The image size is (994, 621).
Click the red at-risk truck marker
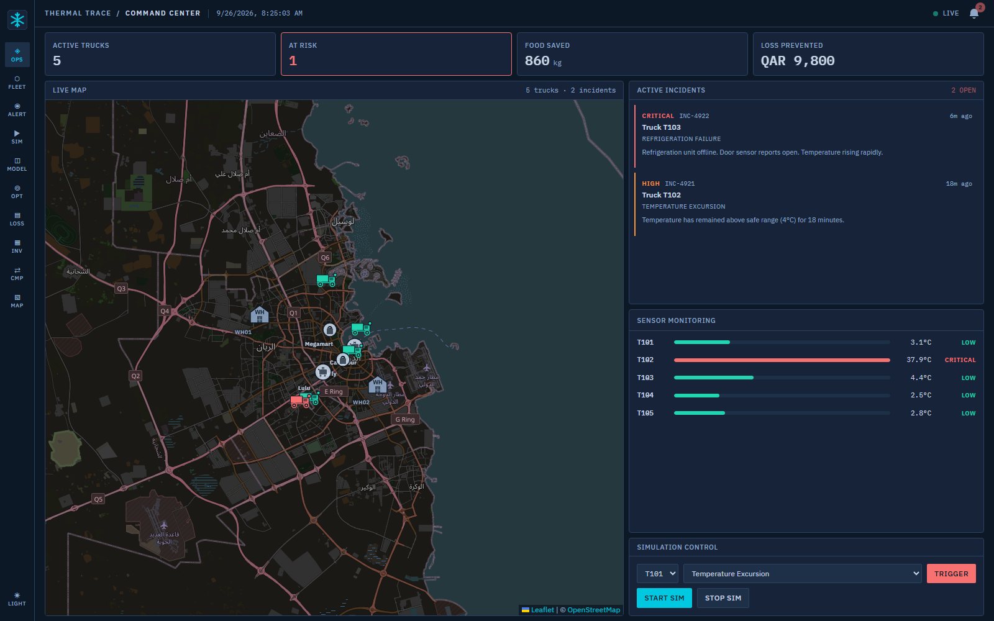click(299, 401)
